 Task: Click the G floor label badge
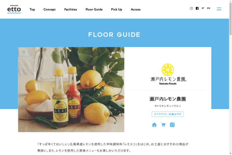tap(24, 52)
